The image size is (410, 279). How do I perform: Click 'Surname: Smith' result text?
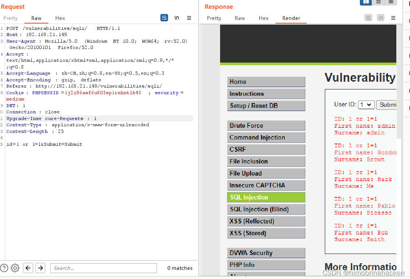[x=359, y=239]
